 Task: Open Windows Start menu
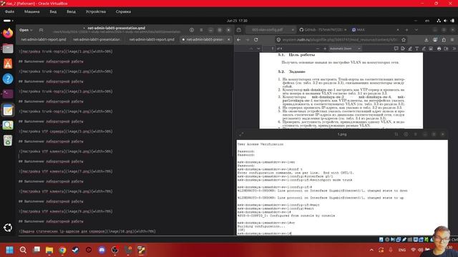point(9,250)
